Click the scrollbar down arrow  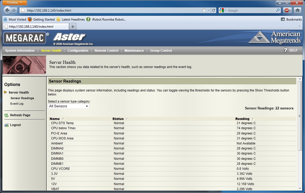[x=300, y=189]
